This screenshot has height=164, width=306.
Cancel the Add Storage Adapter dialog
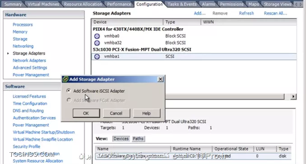(116, 113)
